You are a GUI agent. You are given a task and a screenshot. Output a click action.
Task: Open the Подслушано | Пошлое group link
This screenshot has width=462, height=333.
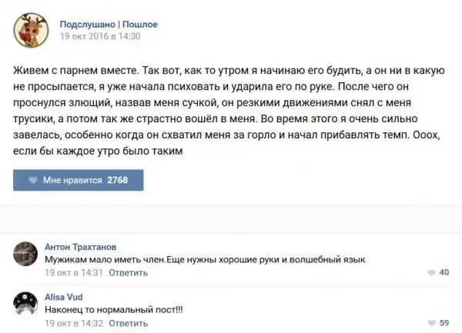pyautogui.click(x=109, y=23)
